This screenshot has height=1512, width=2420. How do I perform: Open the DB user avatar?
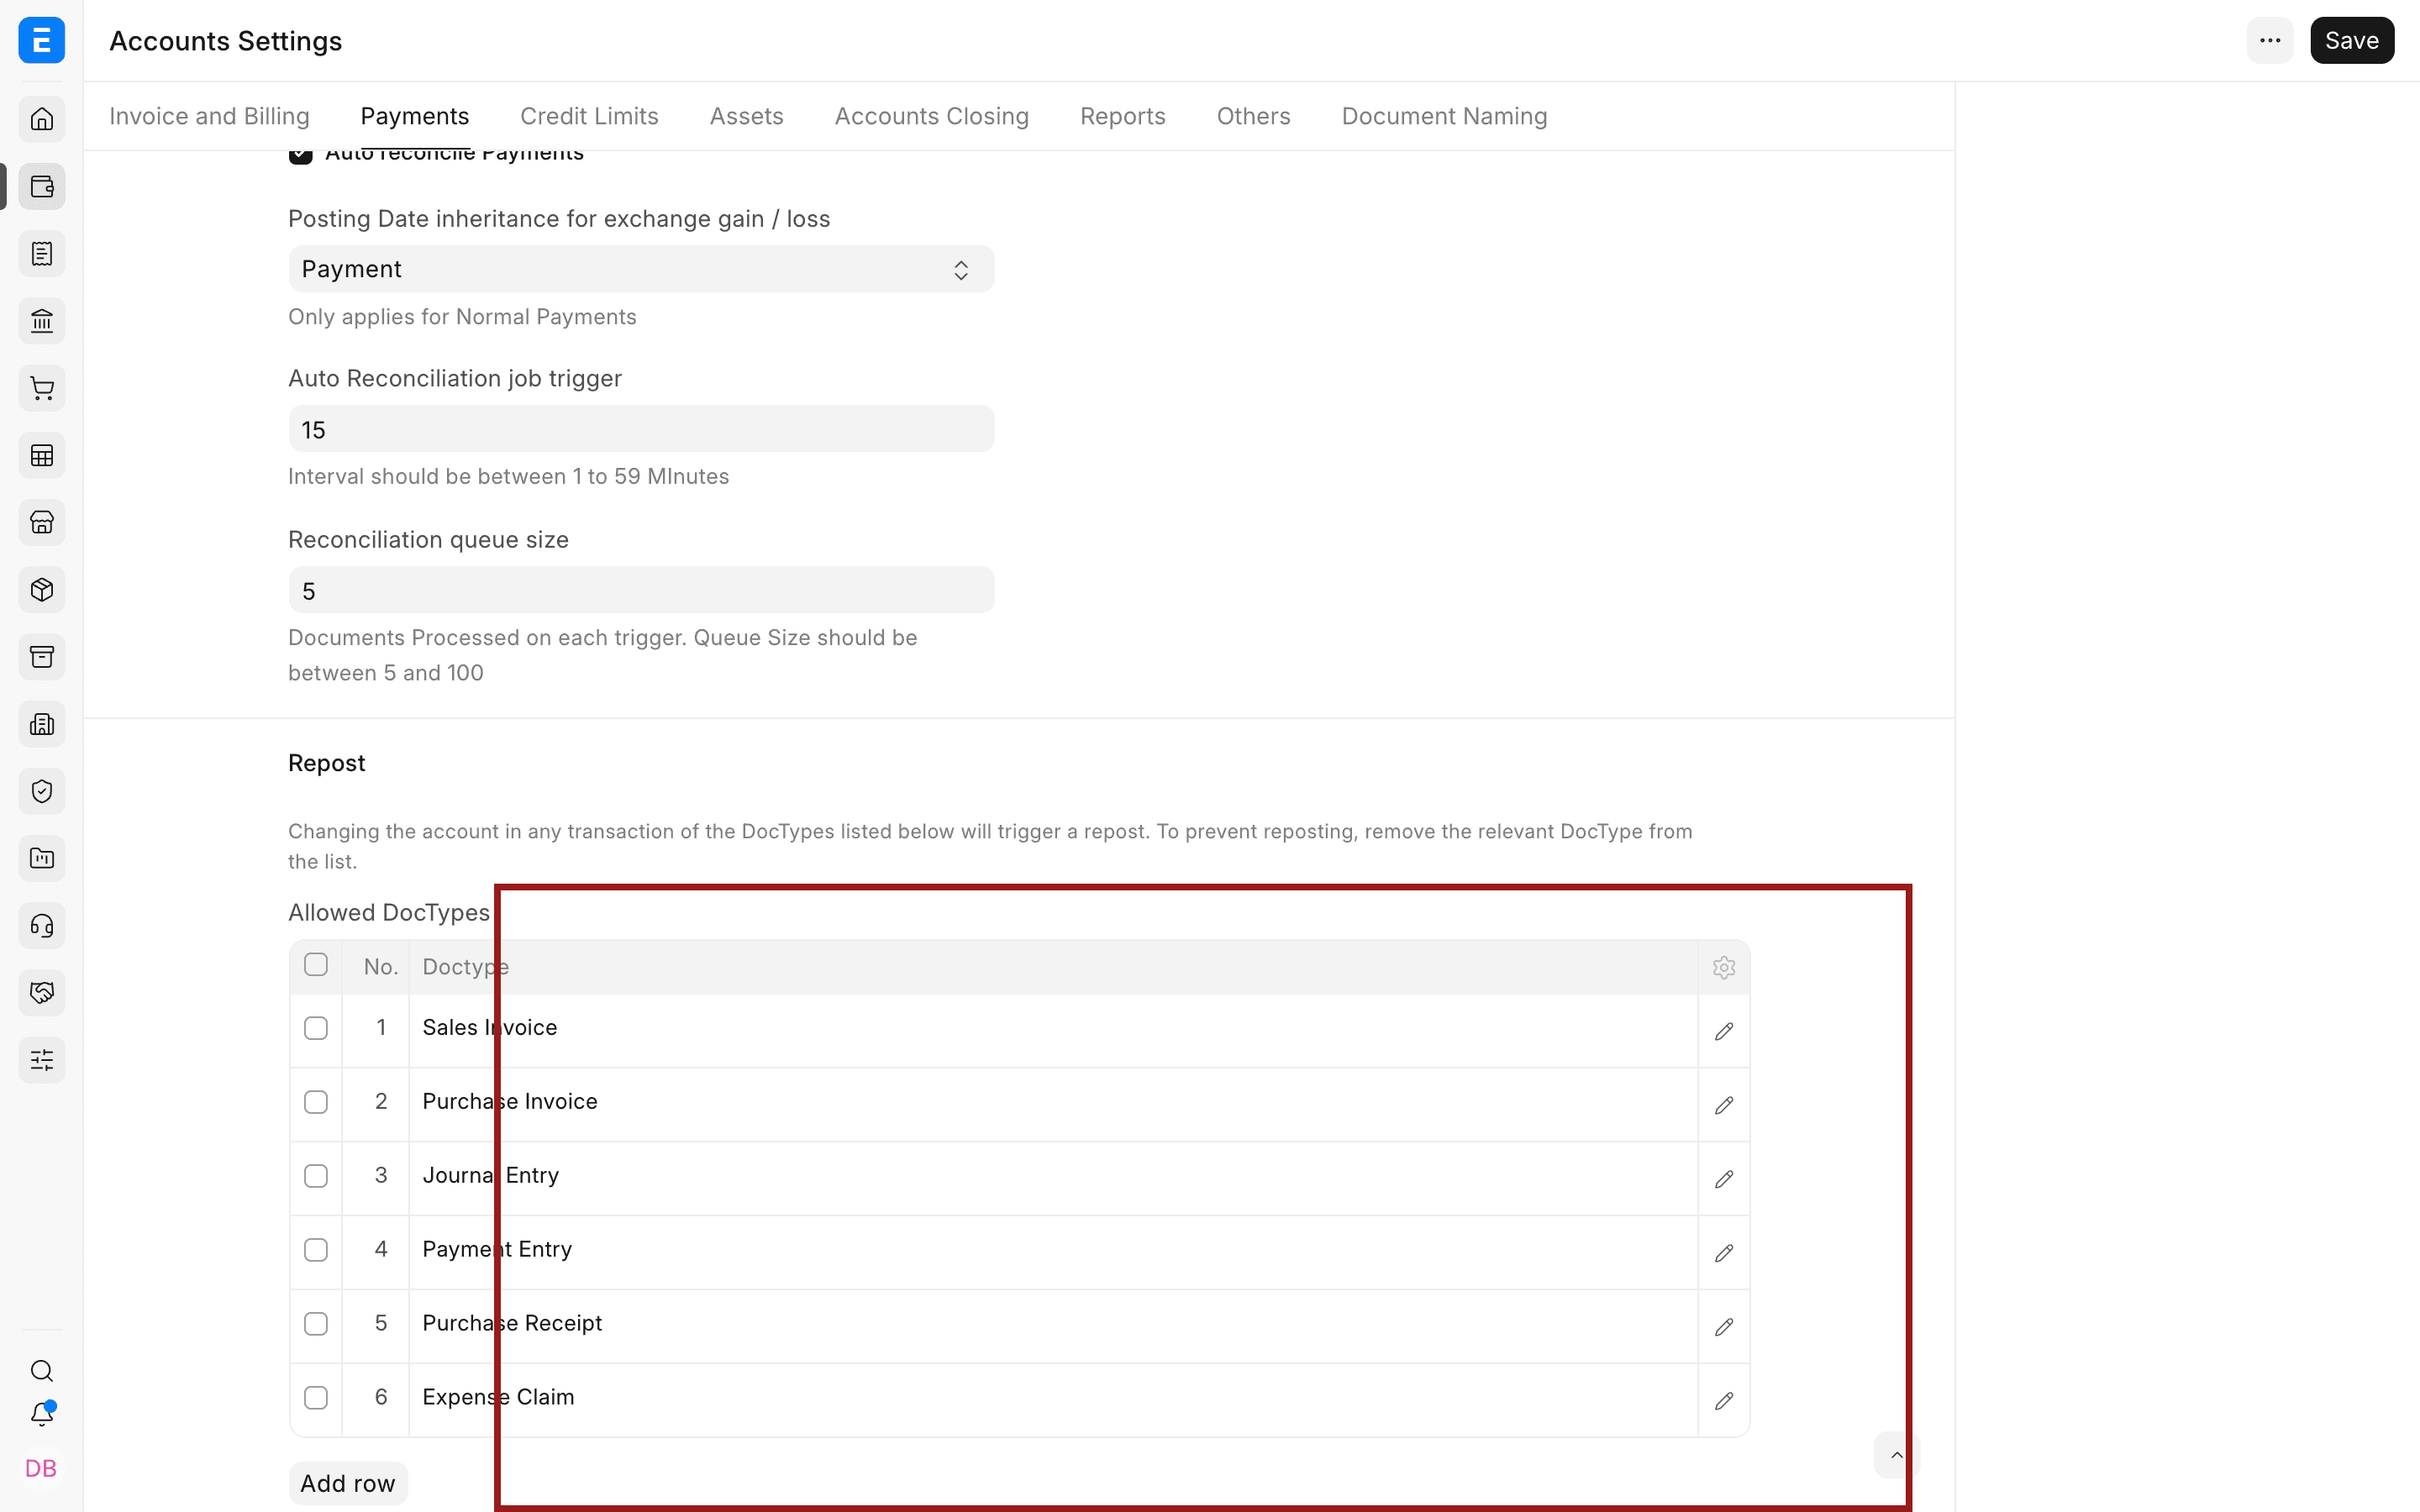[41, 1468]
